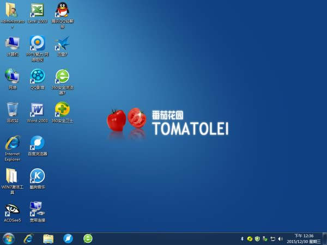Click the Bluetooth icon in system tray
Screen dimensions: 327x245
[241, 238]
